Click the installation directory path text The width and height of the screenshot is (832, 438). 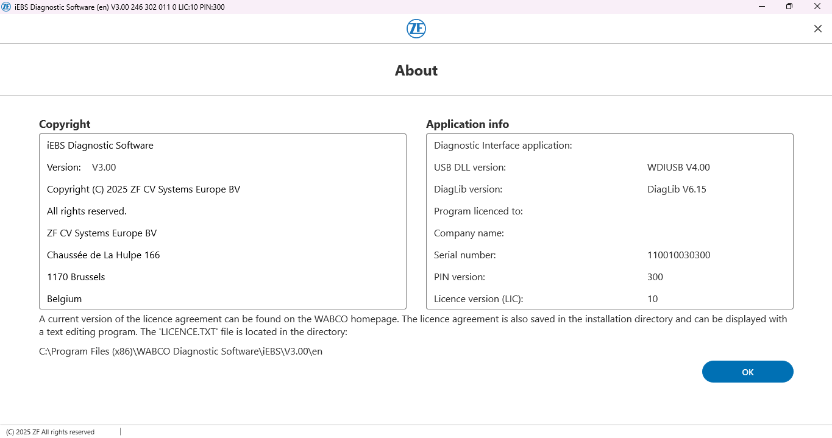(180, 351)
